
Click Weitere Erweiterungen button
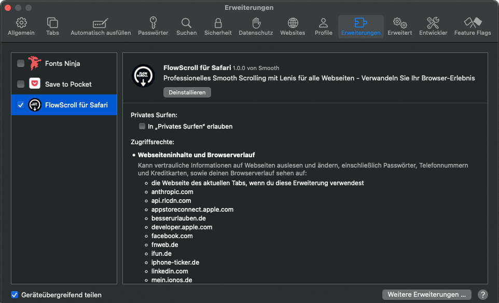426,295
